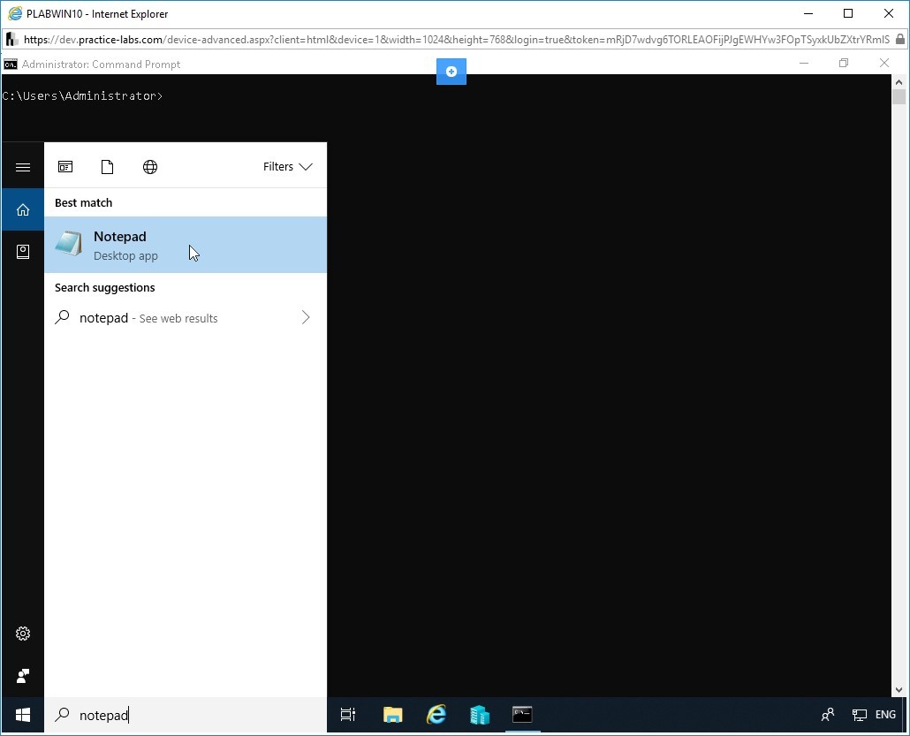This screenshot has height=736, width=910.
Task: Open the Notebook icon in search sidebar
Action: coord(23,251)
